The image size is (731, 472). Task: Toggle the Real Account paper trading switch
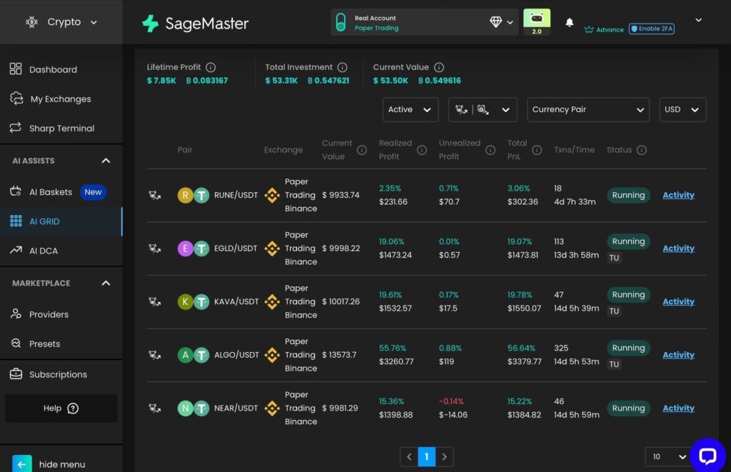click(x=341, y=22)
